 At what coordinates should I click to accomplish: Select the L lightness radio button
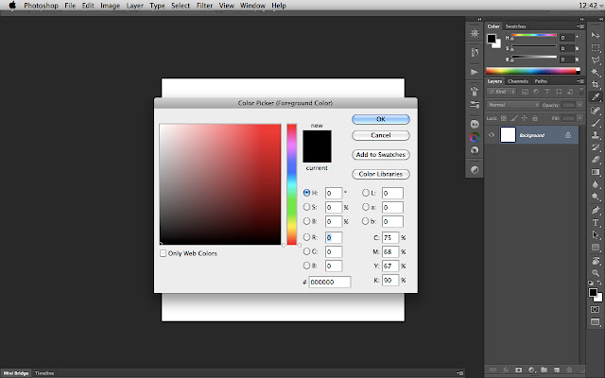click(x=366, y=193)
